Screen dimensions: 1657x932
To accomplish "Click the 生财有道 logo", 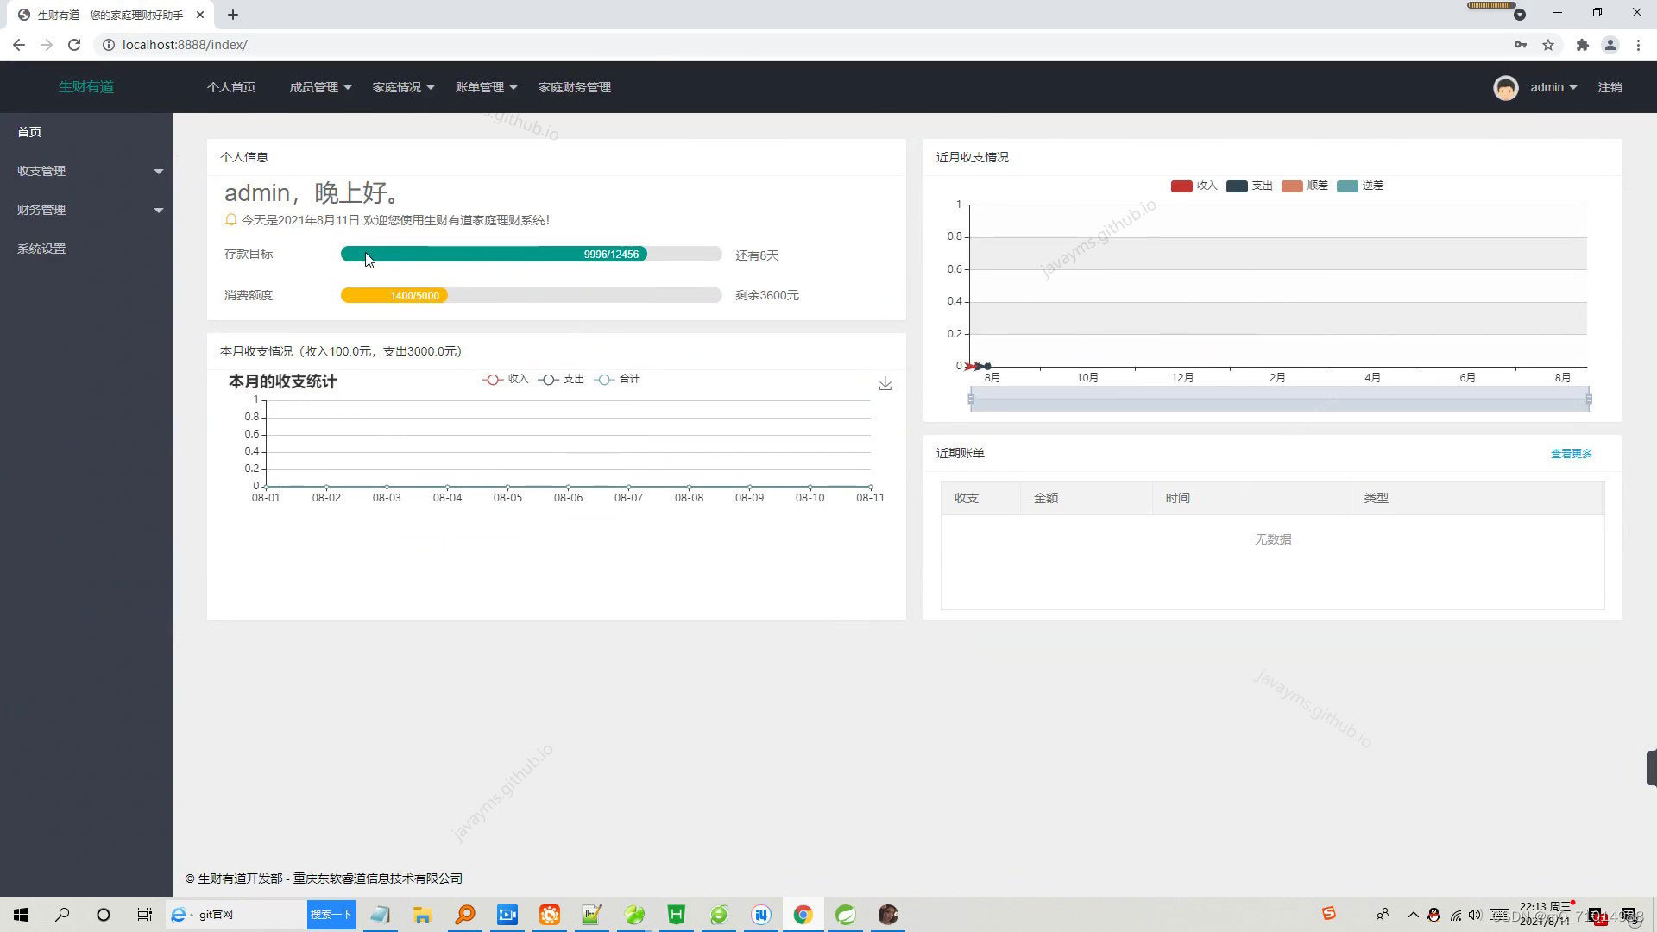I will click(x=85, y=87).
